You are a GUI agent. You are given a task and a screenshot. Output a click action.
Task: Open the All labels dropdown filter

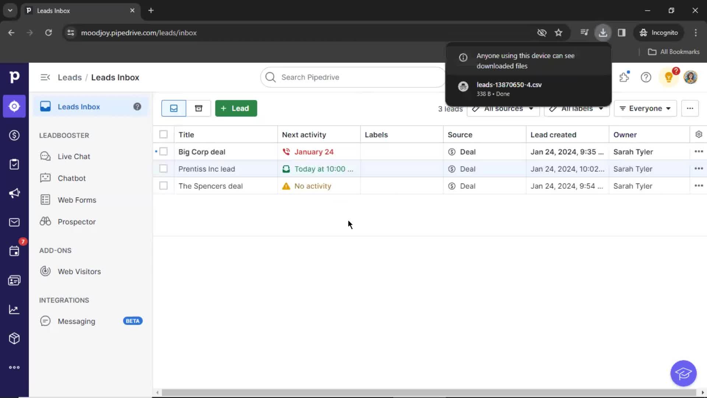point(576,108)
